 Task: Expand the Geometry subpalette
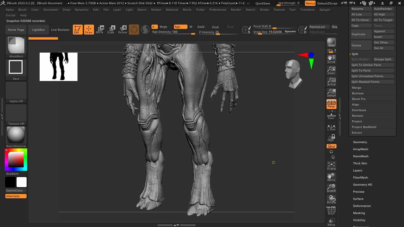point(360,142)
